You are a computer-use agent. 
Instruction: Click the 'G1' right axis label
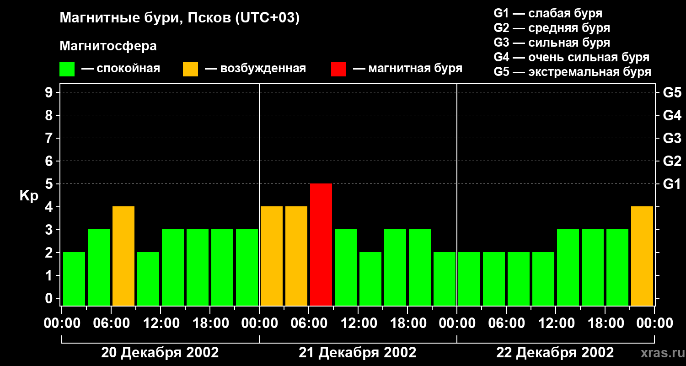[x=672, y=184]
